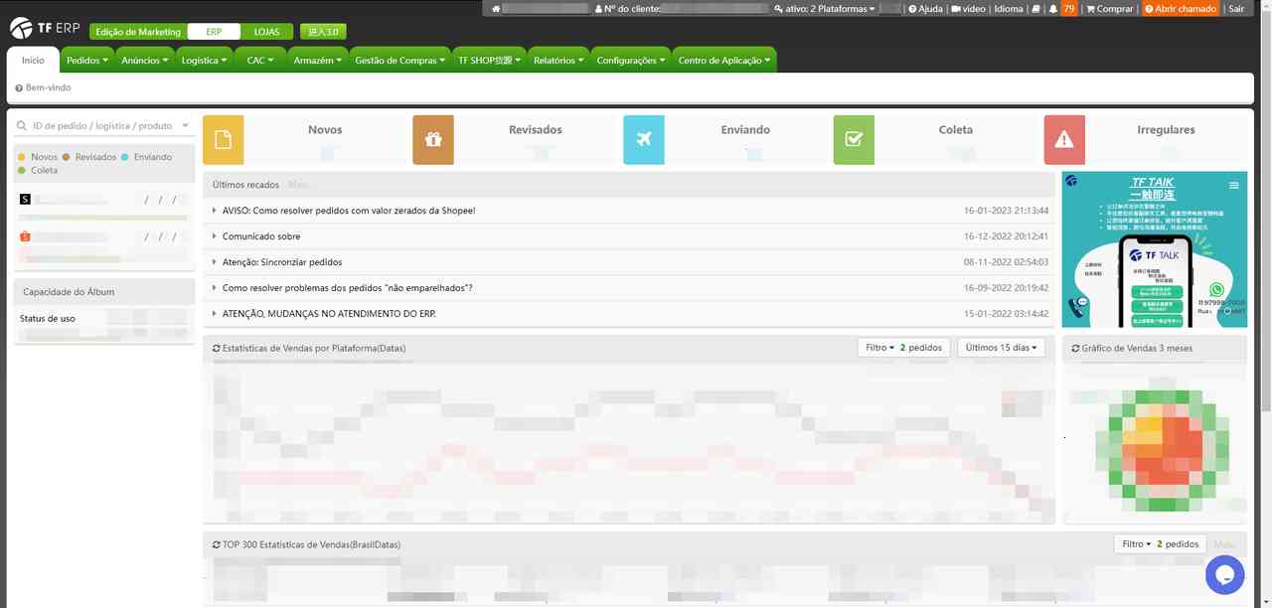Select the ERP toggle option

coord(215,32)
